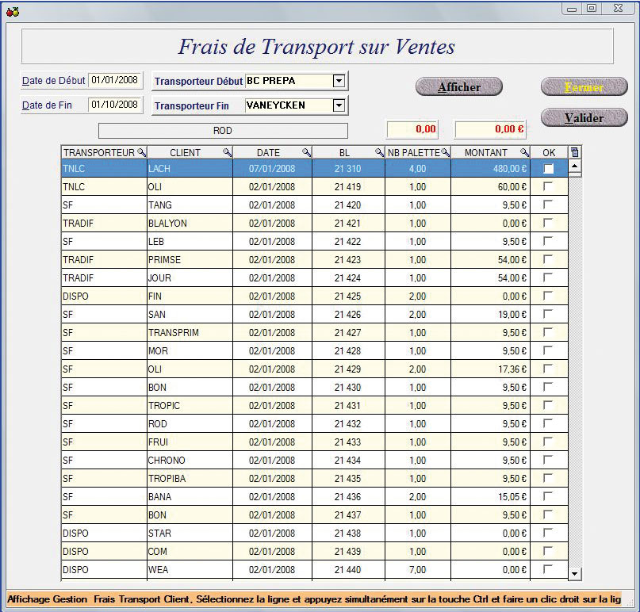640x612 pixels.
Task: Select client cell LACH in highlighted row
Action: 190,169
